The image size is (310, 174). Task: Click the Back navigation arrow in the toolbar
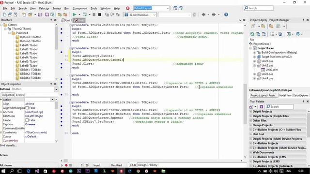[203, 14]
